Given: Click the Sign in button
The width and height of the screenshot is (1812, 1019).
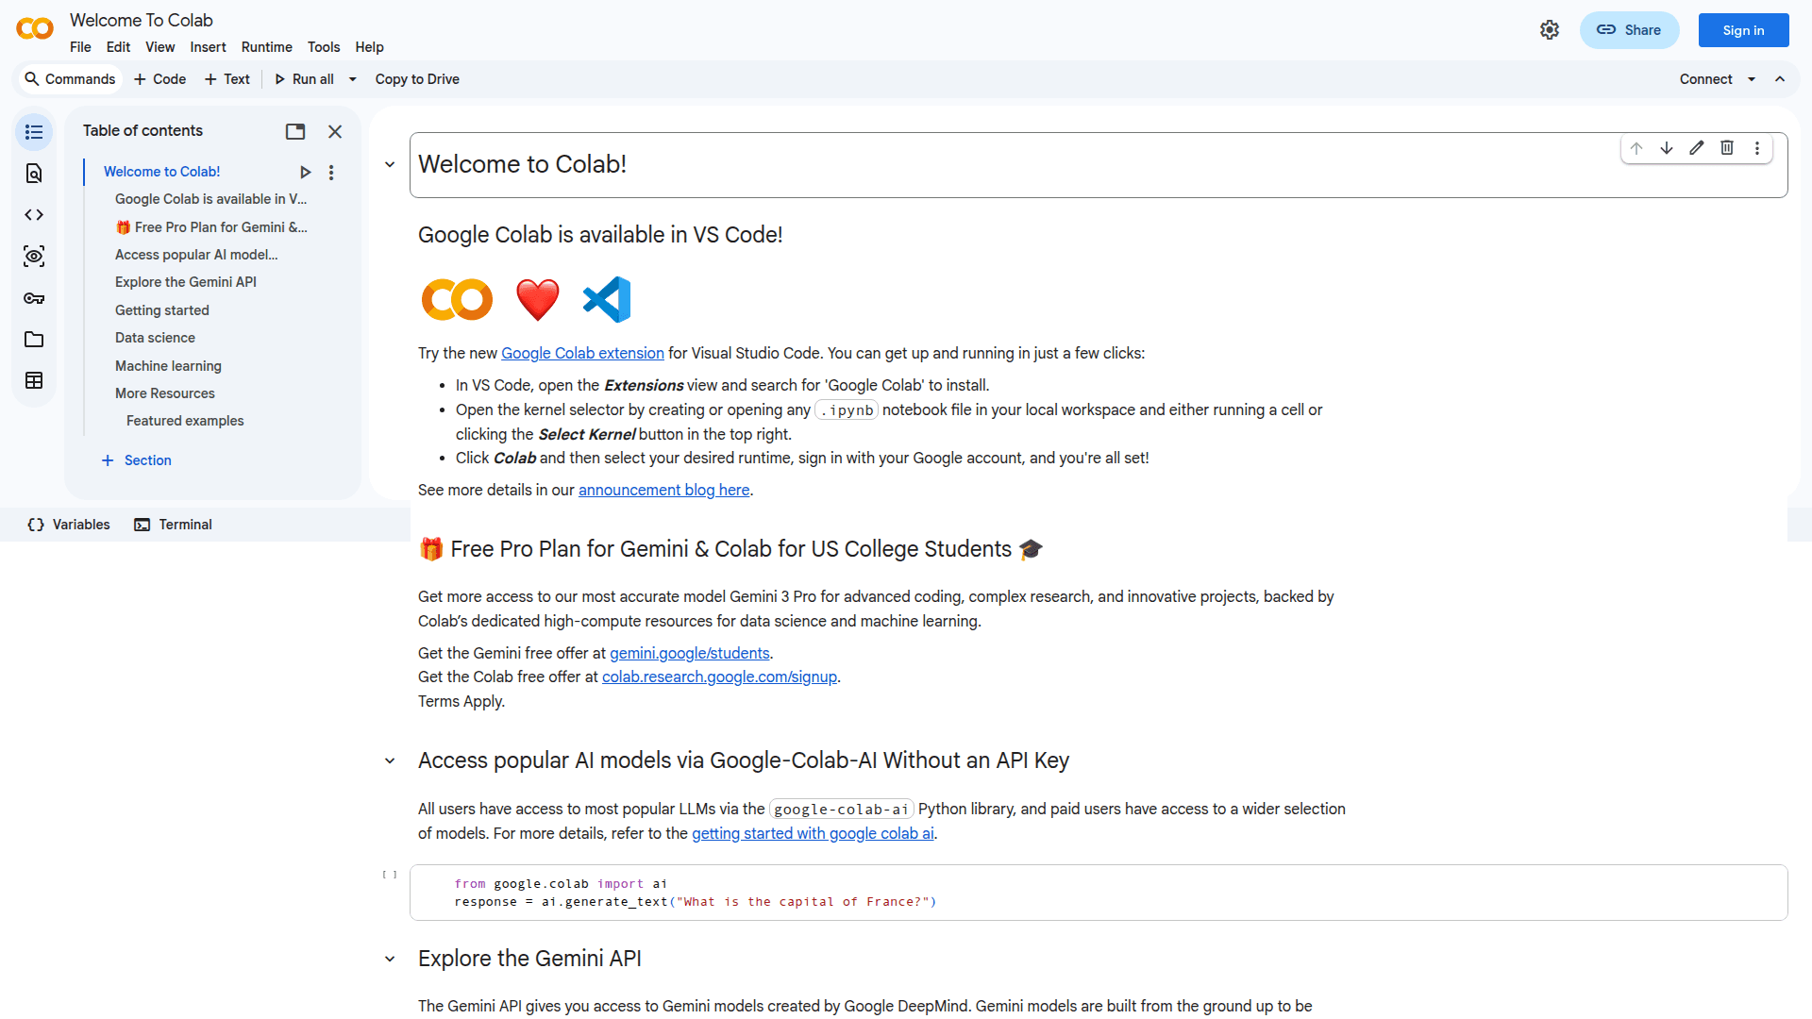Looking at the screenshot, I should (x=1742, y=29).
